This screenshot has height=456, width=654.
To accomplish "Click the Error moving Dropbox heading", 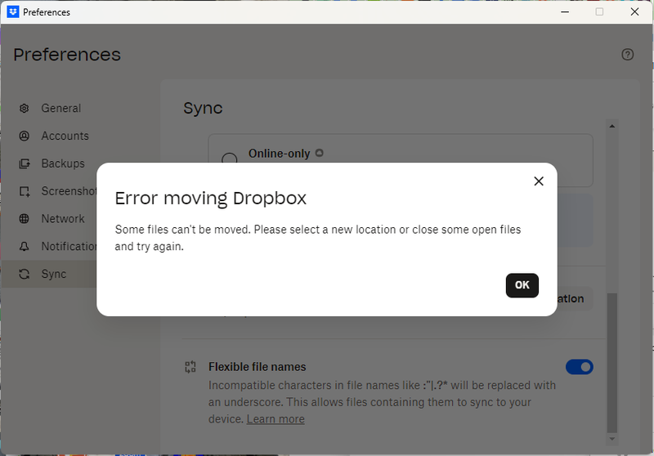I will (211, 199).
